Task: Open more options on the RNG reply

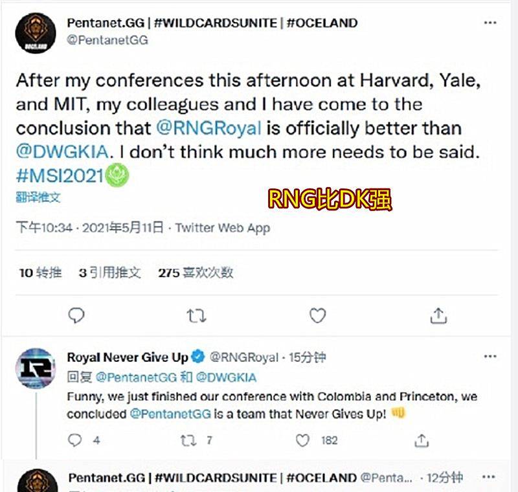Action: pos(490,357)
